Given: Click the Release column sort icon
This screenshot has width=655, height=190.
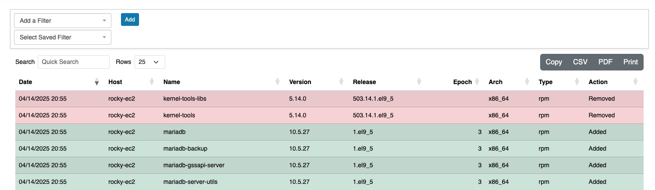Looking at the screenshot, I should pos(419,82).
